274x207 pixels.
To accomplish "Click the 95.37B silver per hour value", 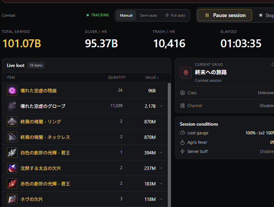I will click(101, 44).
